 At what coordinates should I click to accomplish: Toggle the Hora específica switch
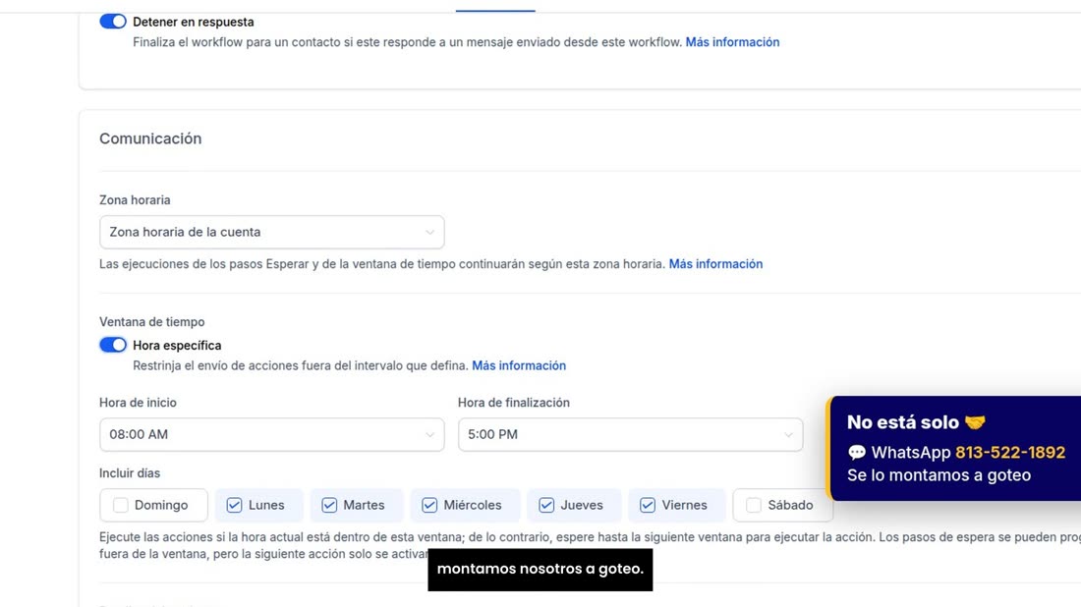coord(113,345)
